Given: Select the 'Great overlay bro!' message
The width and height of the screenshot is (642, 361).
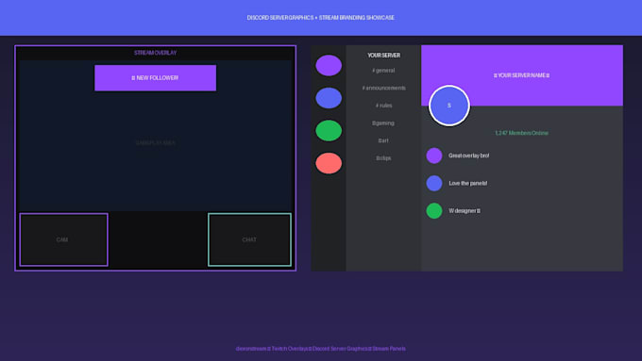Looking at the screenshot, I should pyautogui.click(x=469, y=156).
